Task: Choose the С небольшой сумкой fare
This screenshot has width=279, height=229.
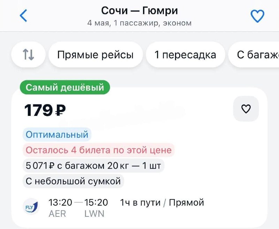Action: coord(74,182)
